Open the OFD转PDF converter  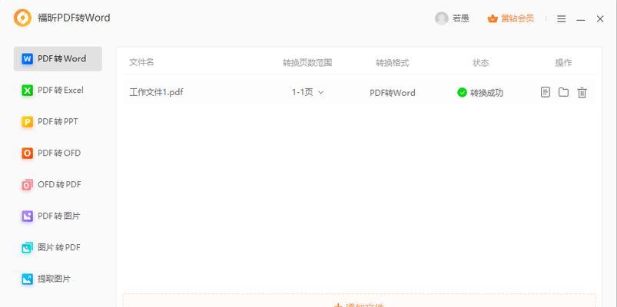tap(58, 185)
